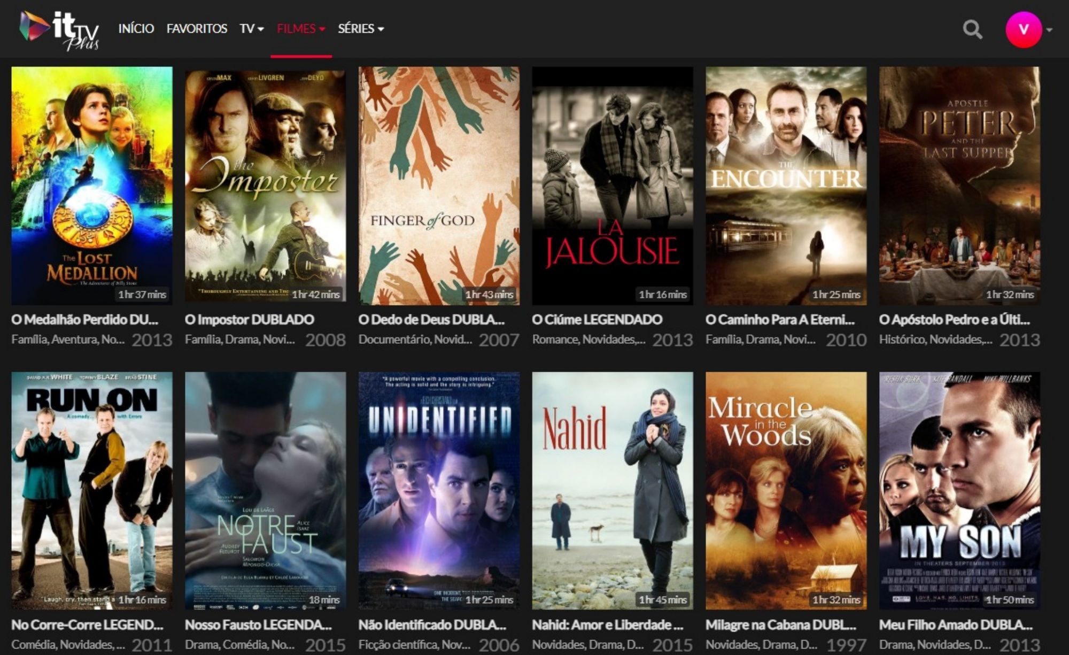
Task: Open the Séries dropdown menu
Action: click(x=361, y=29)
